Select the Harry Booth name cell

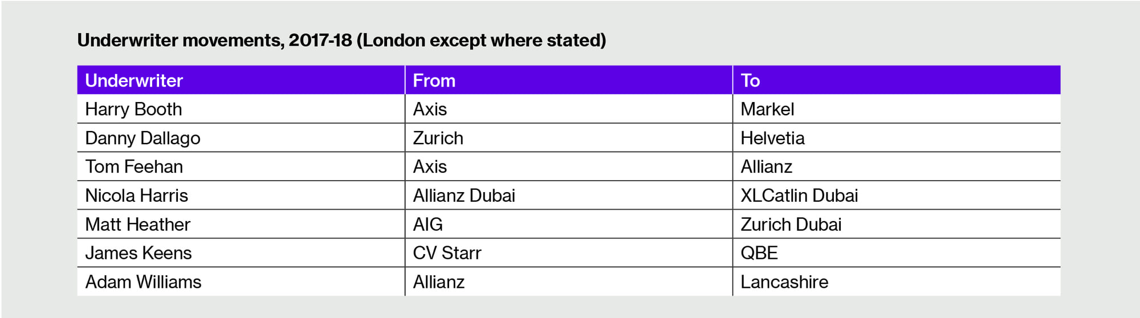(x=241, y=109)
